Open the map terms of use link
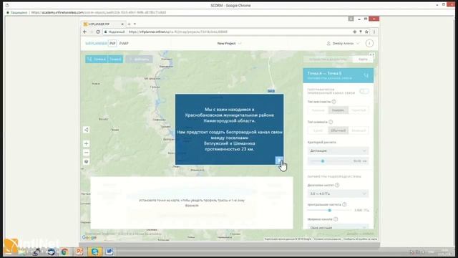Screen dimensions: 458x258 [327, 239]
